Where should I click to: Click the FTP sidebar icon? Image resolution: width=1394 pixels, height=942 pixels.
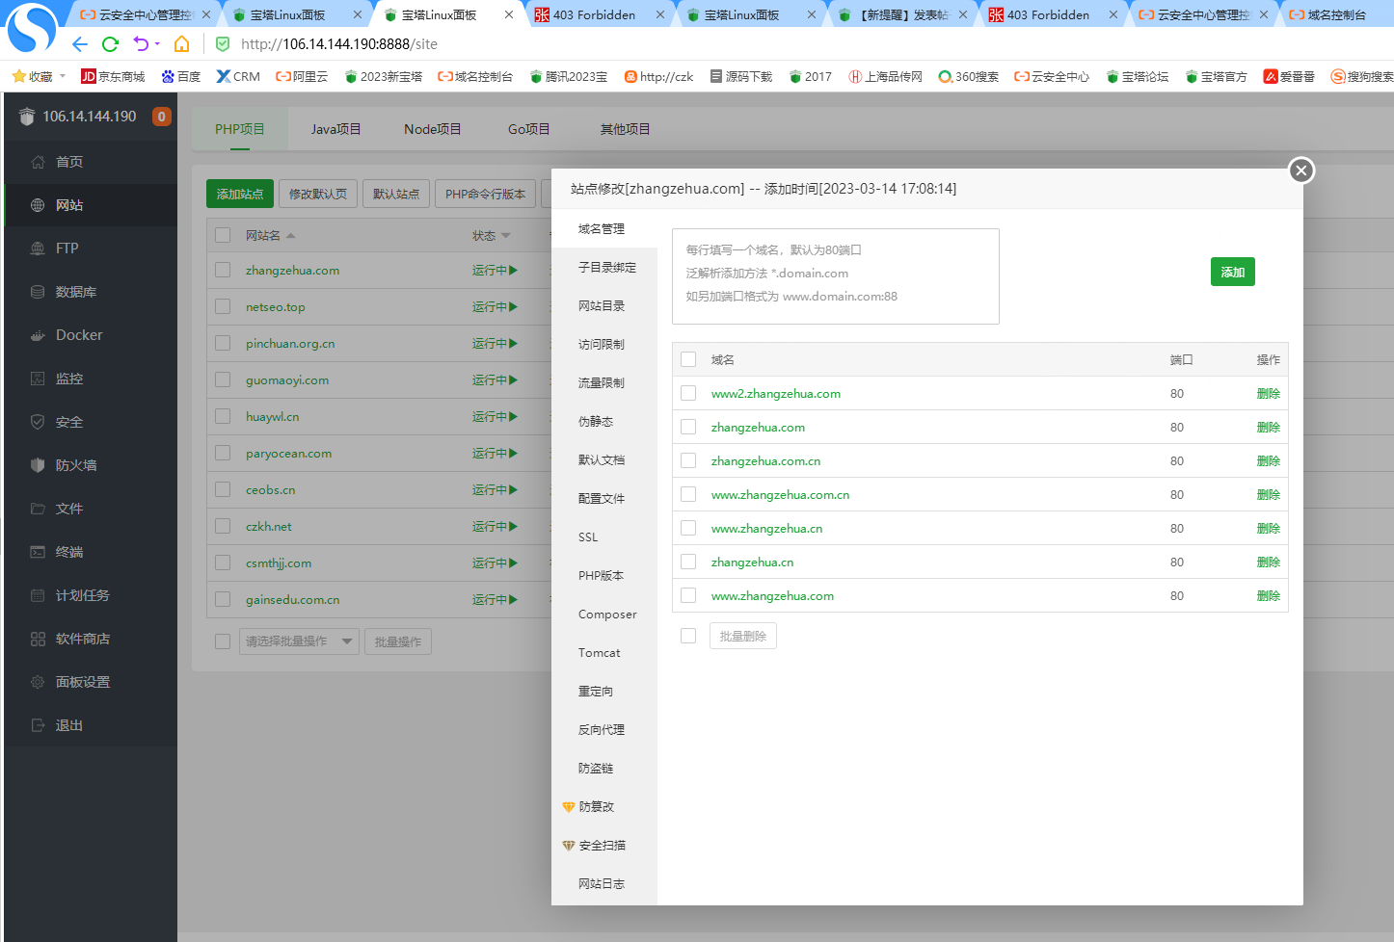(38, 249)
